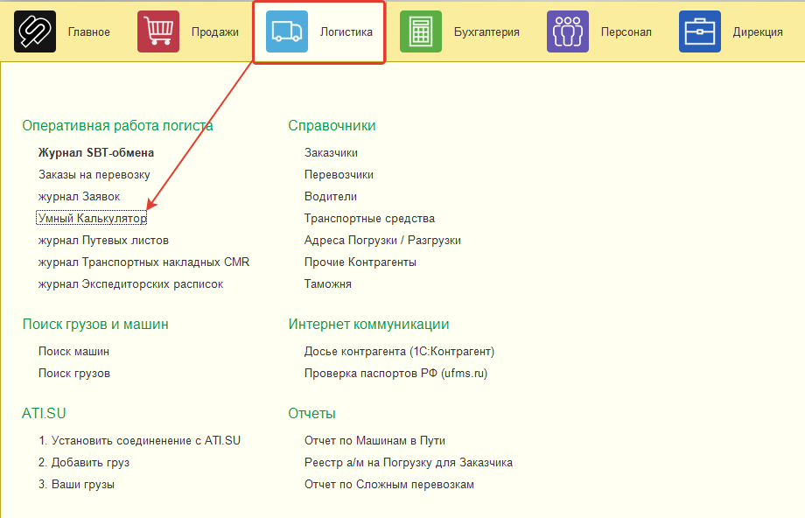The image size is (805, 518).
Task: Open the Таможня directory
Action: pos(327,283)
